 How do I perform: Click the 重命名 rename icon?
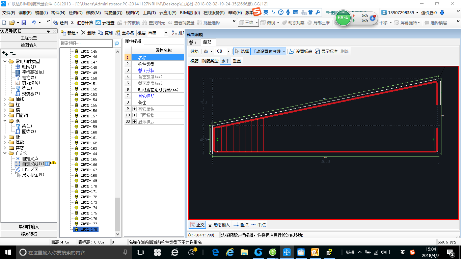pyautogui.click(x=118, y=33)
